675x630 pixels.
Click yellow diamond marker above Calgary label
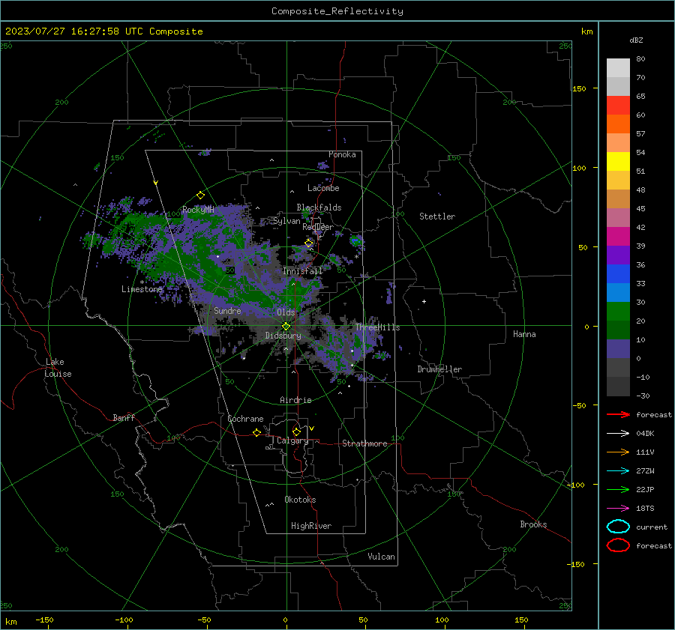pyautogui.click(x=296, y=431)
